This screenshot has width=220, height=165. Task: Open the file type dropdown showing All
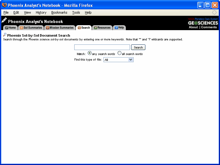(x=118, y=60)
